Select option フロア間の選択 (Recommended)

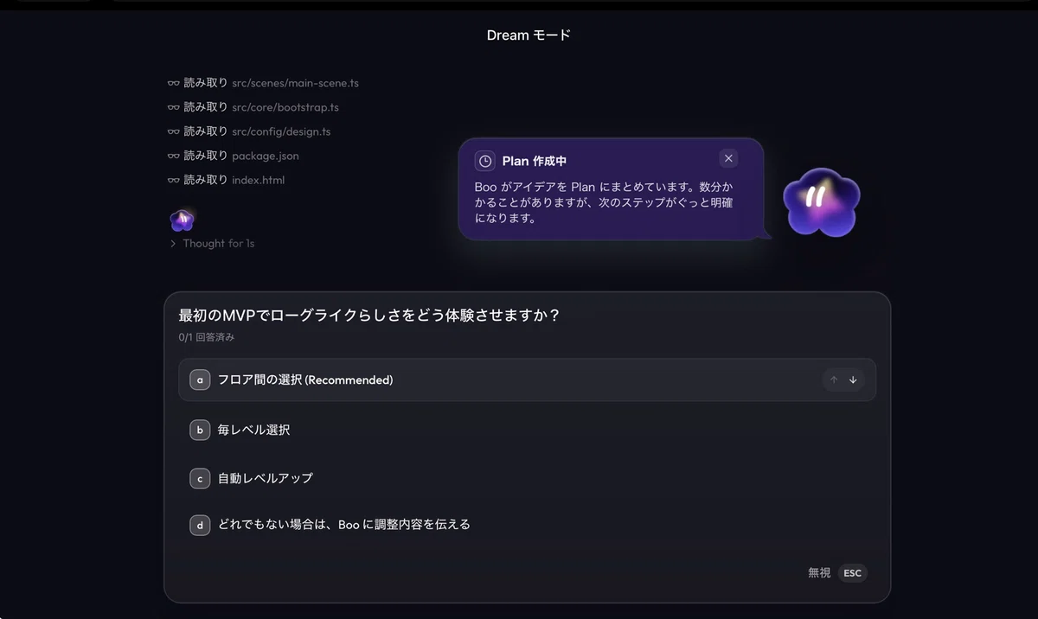527,380
